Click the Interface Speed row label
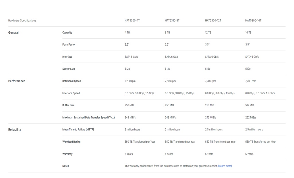 (71, 93)
